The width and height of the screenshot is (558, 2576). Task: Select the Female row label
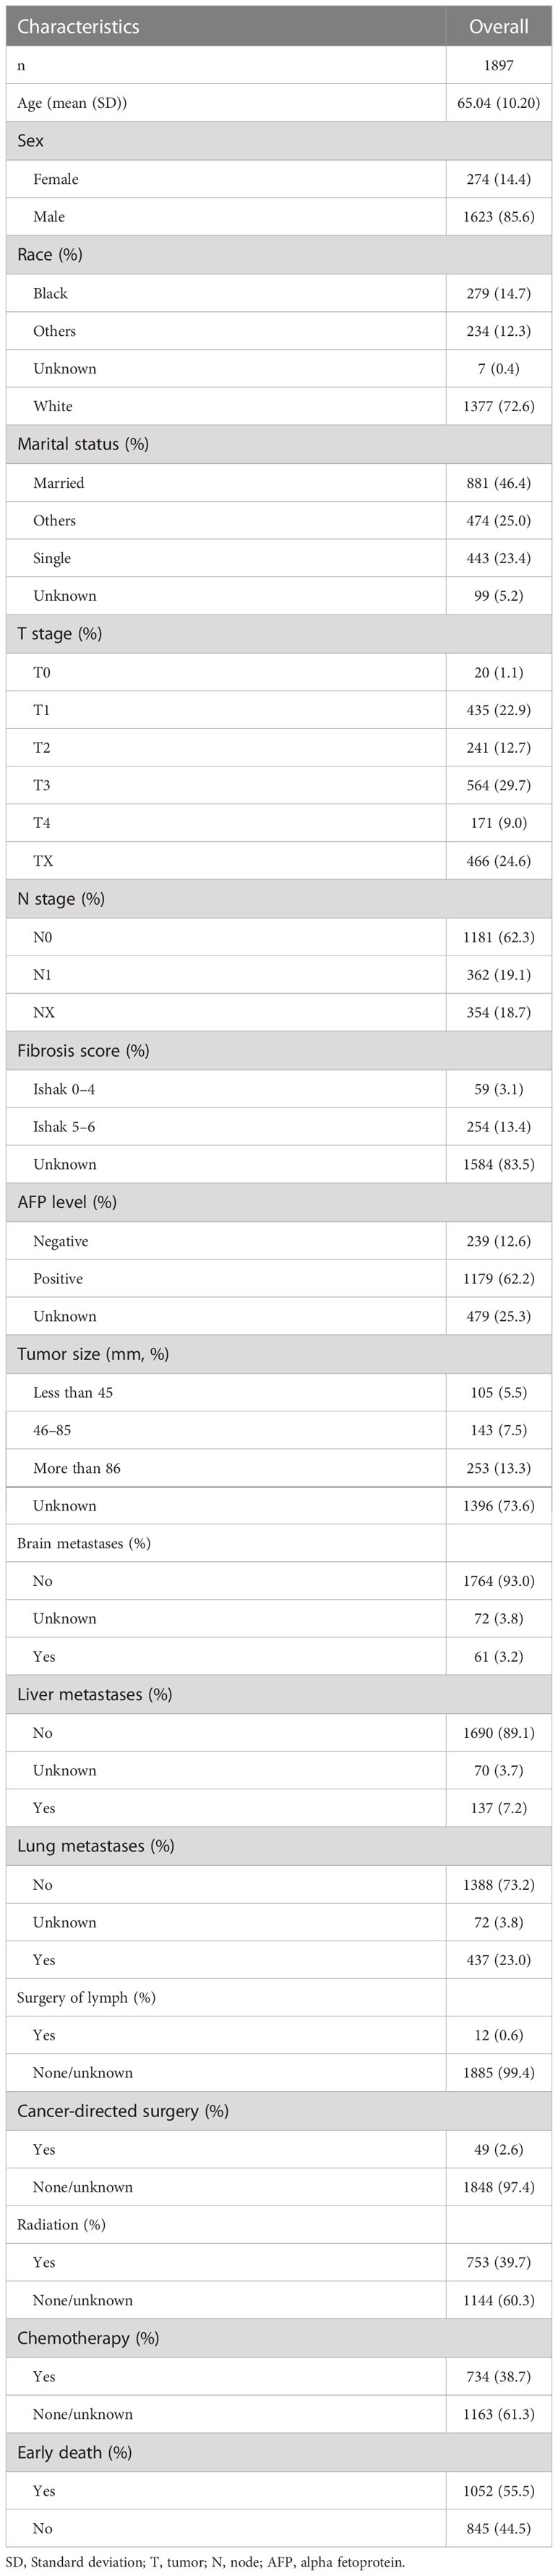(56, 179)
